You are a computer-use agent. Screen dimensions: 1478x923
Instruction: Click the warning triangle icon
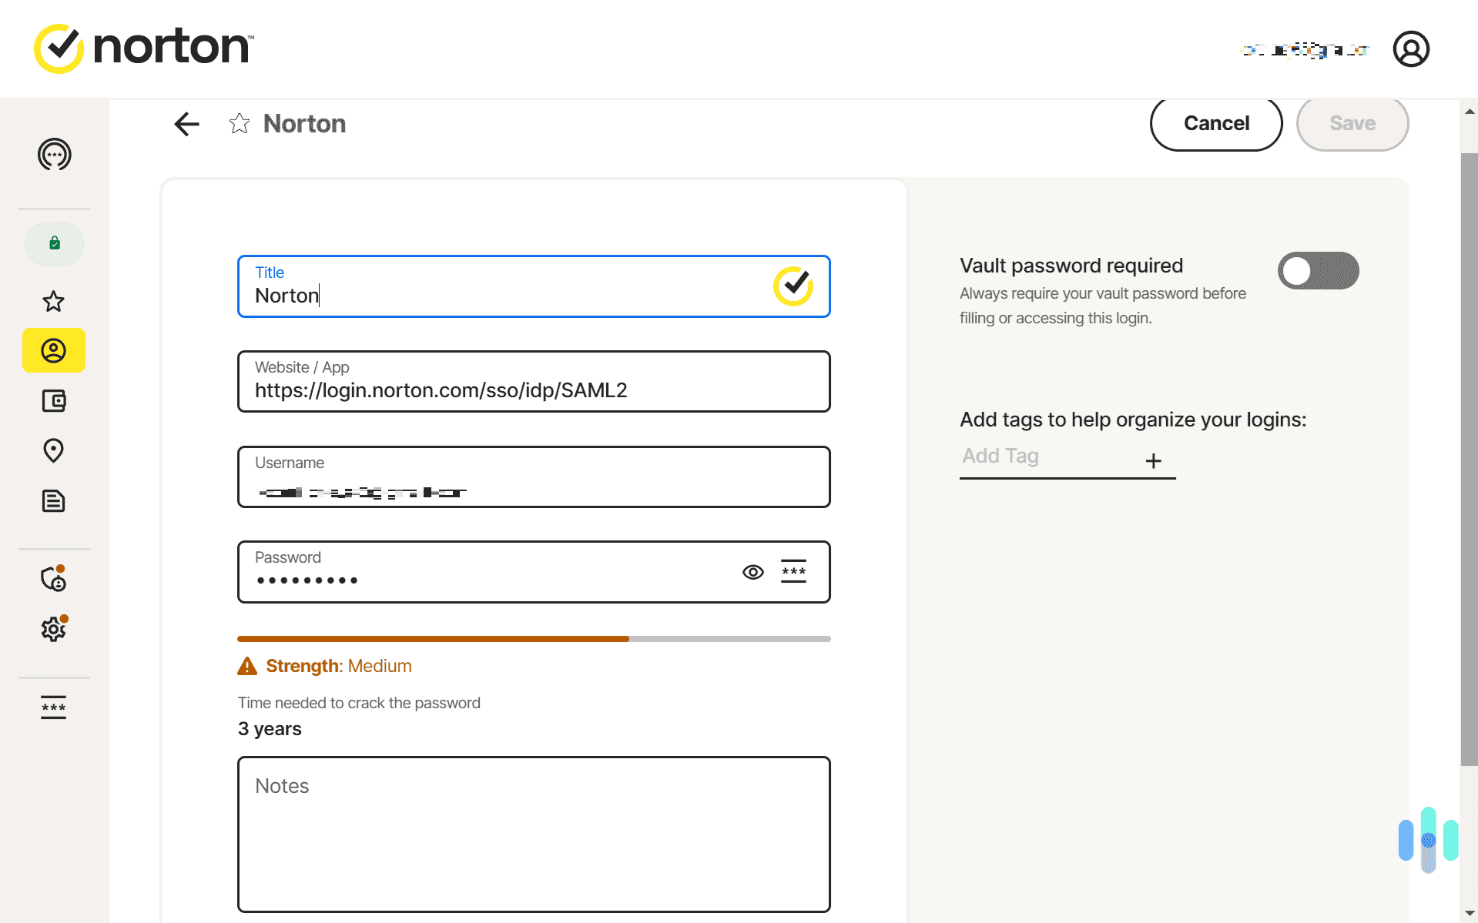click(x=247, y=666)
